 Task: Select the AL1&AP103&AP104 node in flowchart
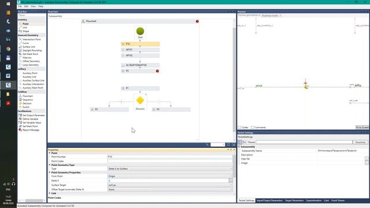tap(140, 65)
